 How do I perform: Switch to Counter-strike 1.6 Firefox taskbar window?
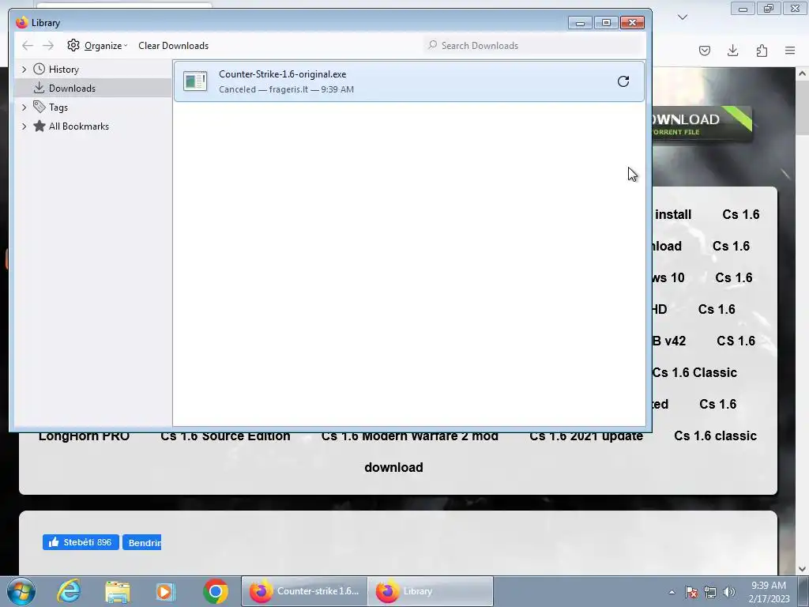[x=304, y=591]
